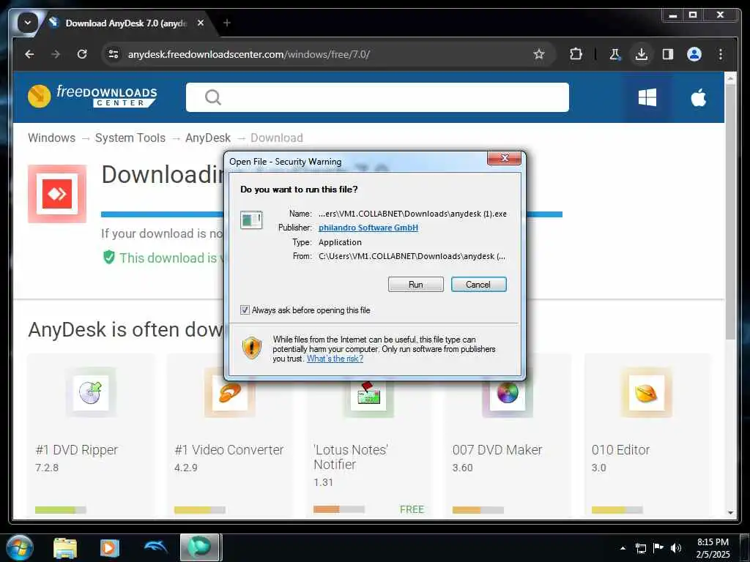The height and width of the screenshot is (562, 750).
Task: Open Windows Explorer from taskbar
Action: [x=65, y=547]
